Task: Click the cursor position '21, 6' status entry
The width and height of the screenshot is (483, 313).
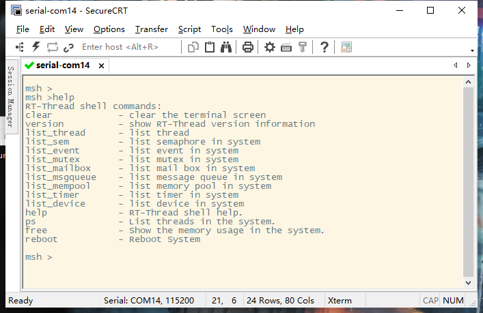Action: click(x=224, y=301)
